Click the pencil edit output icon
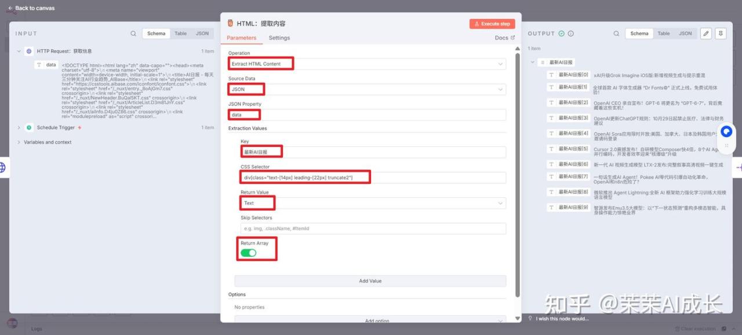742x335 pixels. (x=705, y=34)
